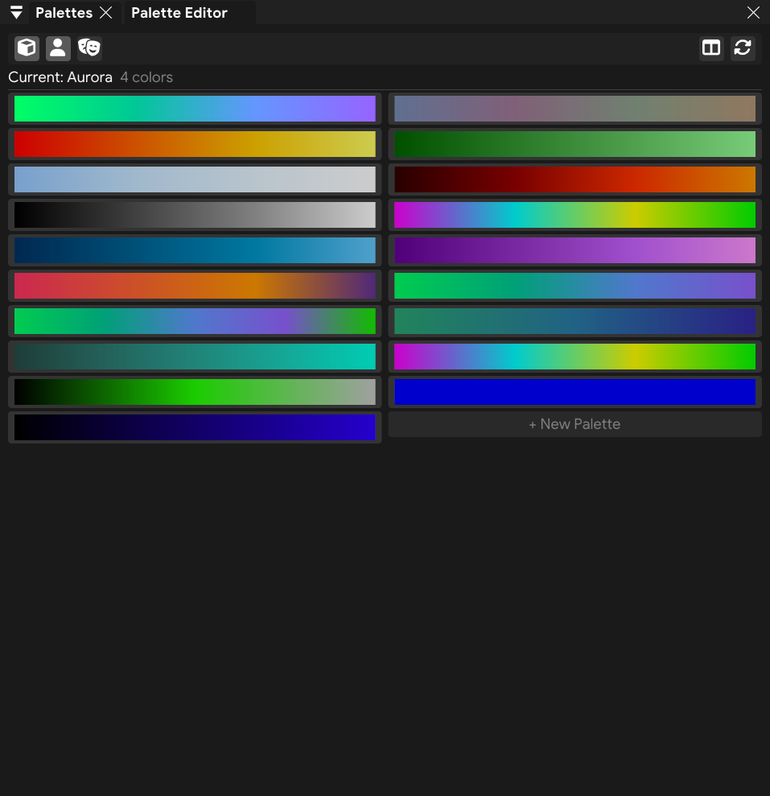Close the palettes panel window
The height and width of the screenshot is (796, 770).
pos(753,13)
